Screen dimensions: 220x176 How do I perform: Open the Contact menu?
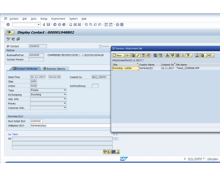click(x=14, y=19)
